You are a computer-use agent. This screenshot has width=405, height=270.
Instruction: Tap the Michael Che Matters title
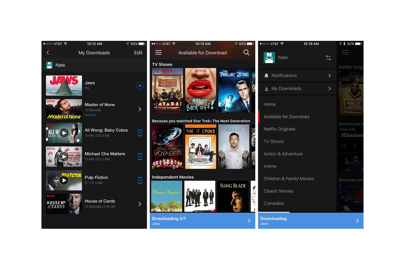point(105,154)
